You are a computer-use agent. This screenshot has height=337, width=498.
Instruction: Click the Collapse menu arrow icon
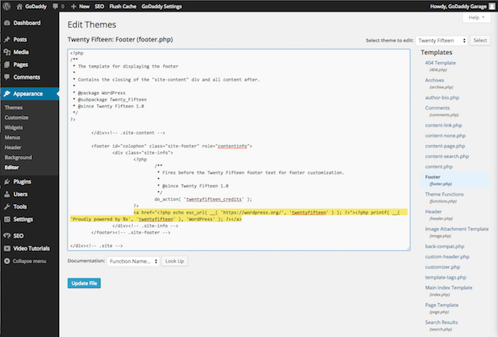7,261
